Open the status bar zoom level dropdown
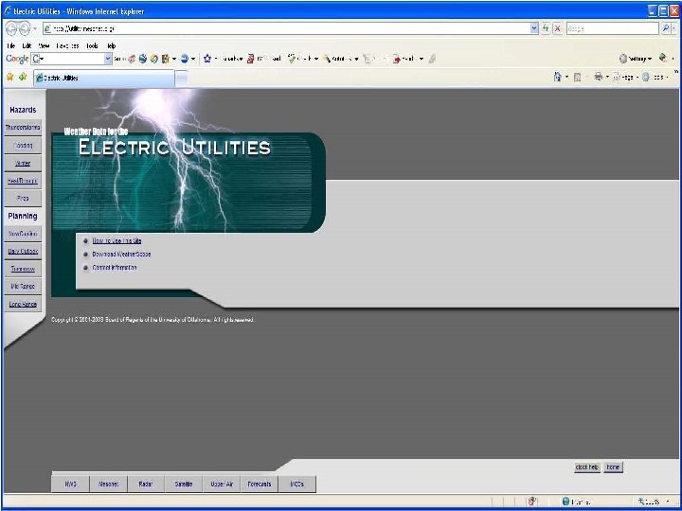This screenshot has width=682, height=511. tap(669, 502)
